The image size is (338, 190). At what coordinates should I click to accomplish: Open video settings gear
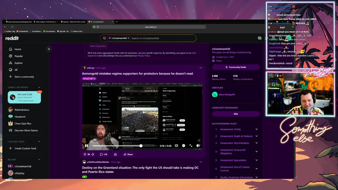(x=184, y=146)
